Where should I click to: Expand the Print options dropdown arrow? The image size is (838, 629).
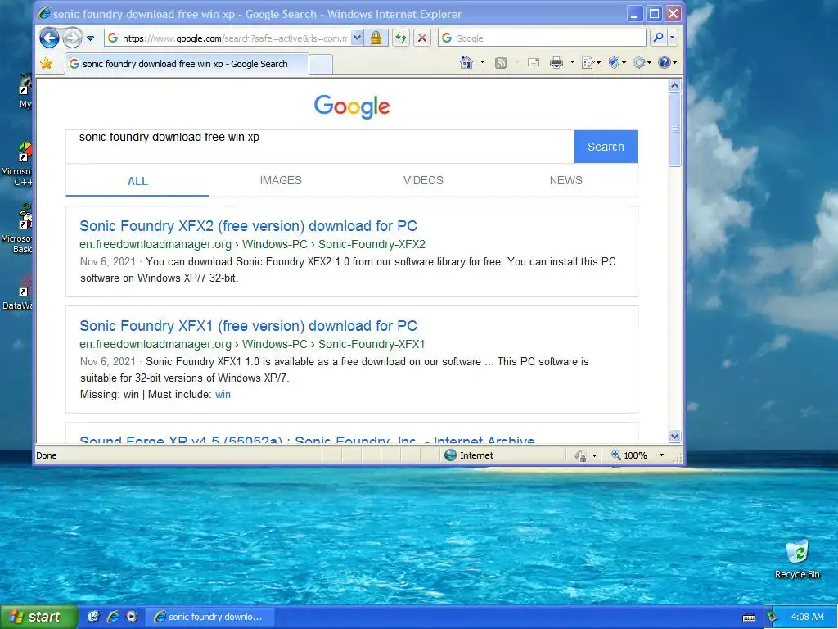(x=572, y=62)
